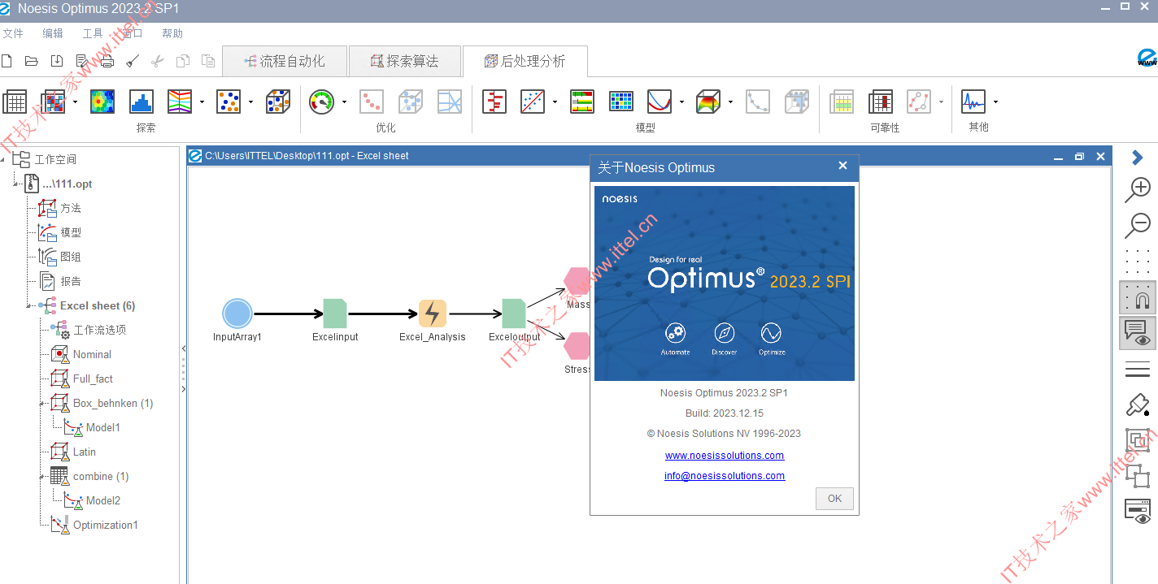Switch to the 探索算法 tab
This screenshot has height=584, width=1158.
[404, 61]
